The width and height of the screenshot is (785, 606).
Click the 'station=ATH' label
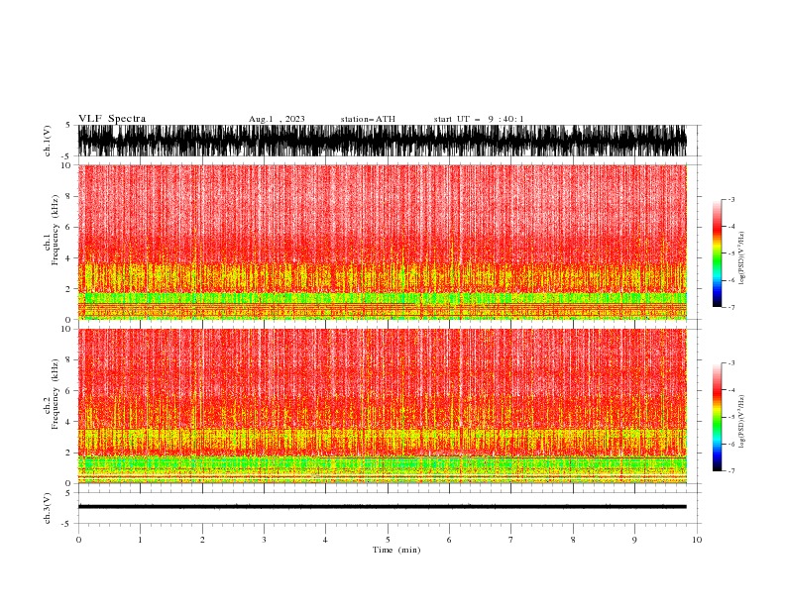(x=368, y=119)
